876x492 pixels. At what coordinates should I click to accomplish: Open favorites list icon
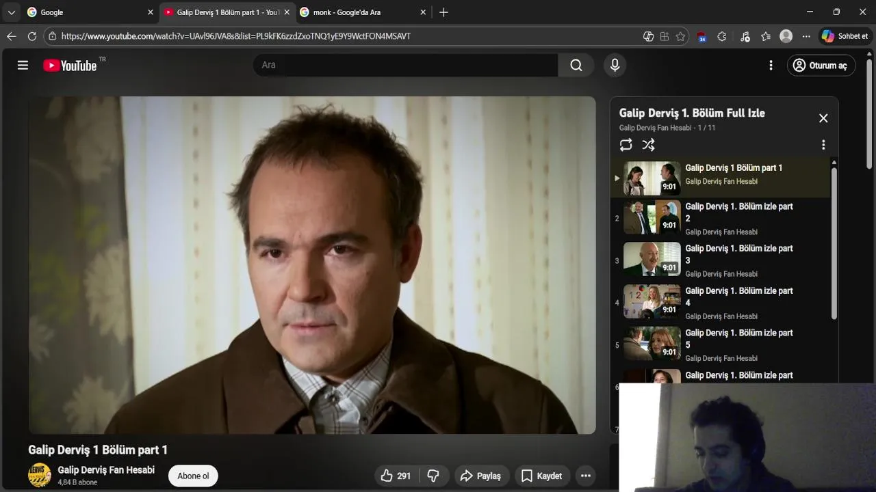click(766, 36)
